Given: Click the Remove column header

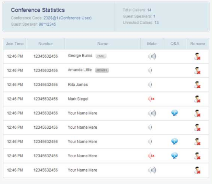Looking at the screenshot, I should coord(198,44).
